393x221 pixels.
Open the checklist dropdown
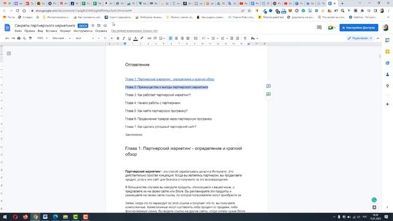[x=205, y=38]
